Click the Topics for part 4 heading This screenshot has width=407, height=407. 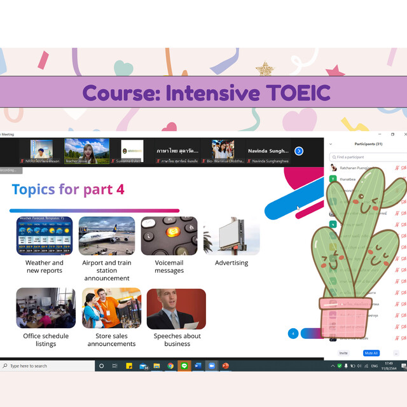tap(68, 190)
